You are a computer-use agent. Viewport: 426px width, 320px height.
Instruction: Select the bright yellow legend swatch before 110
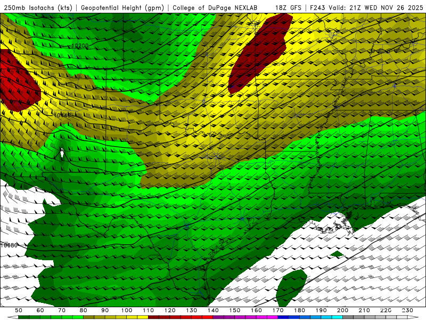(x=143, y=317)
